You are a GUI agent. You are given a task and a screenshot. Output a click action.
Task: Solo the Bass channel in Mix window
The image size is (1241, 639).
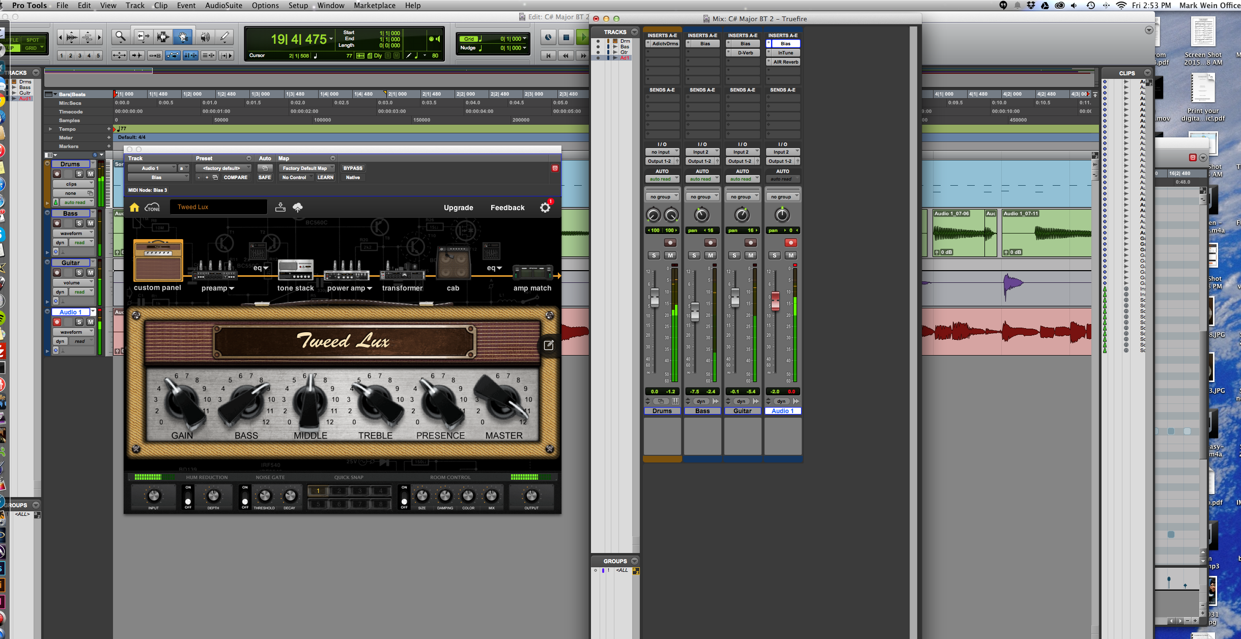click(x=694, y=255)
